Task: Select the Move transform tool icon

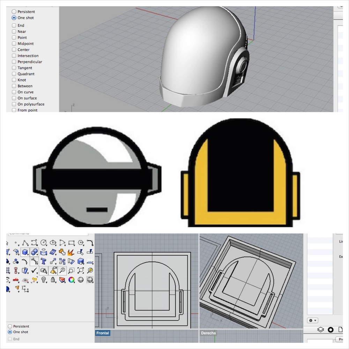Action: [x=53, y=261]
